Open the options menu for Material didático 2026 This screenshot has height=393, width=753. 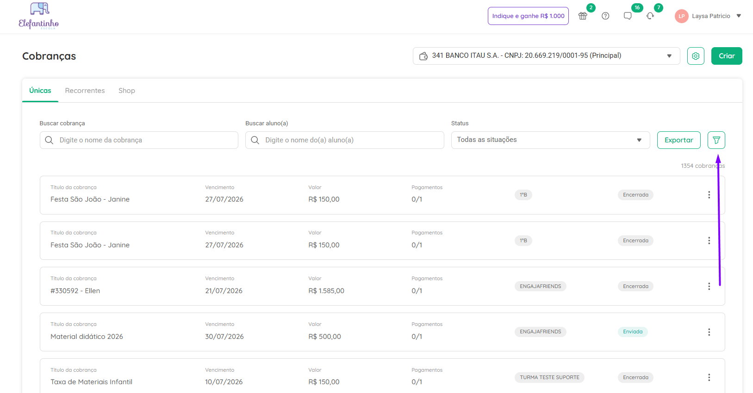click(709, 332)
